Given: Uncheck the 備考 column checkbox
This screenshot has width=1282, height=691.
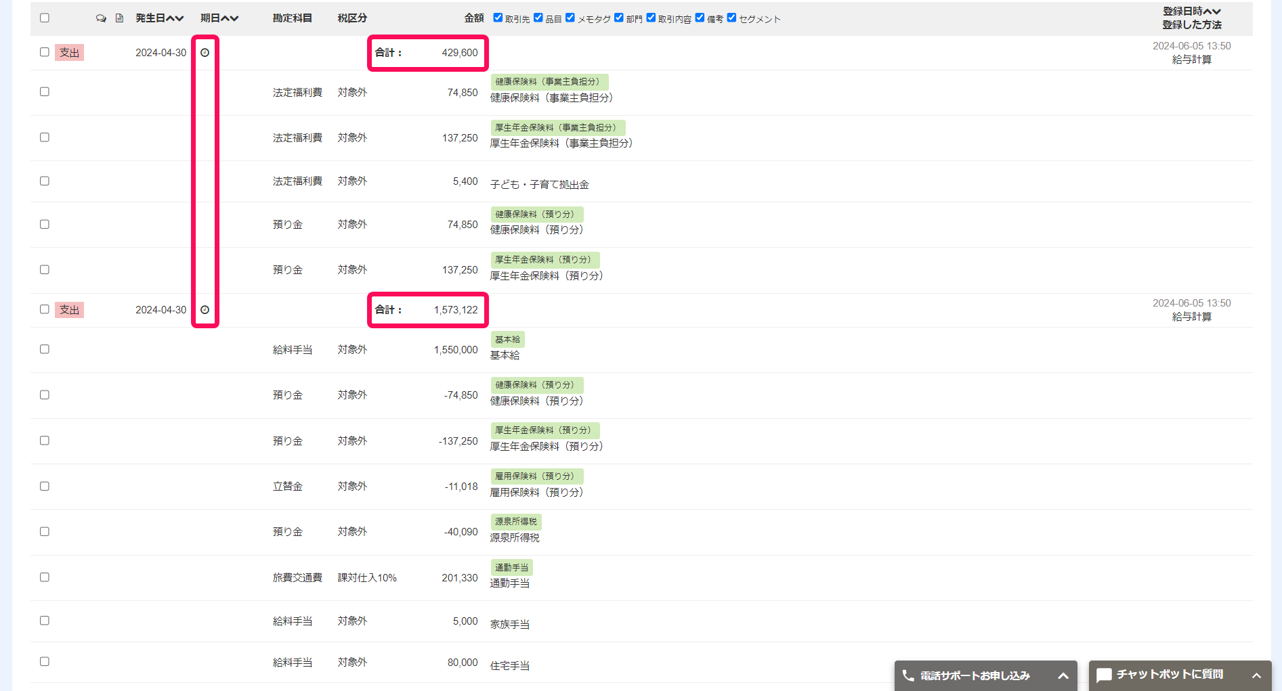Looking at the screenshot, I should [700, 18].
